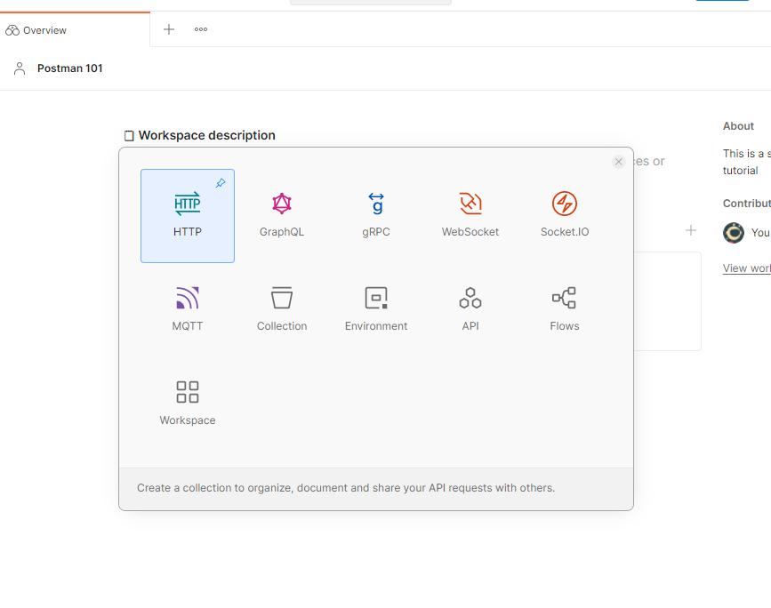This screenshot has height=608, width=771.
Task: Close the create-new dialog
Action: pos(619,161)
